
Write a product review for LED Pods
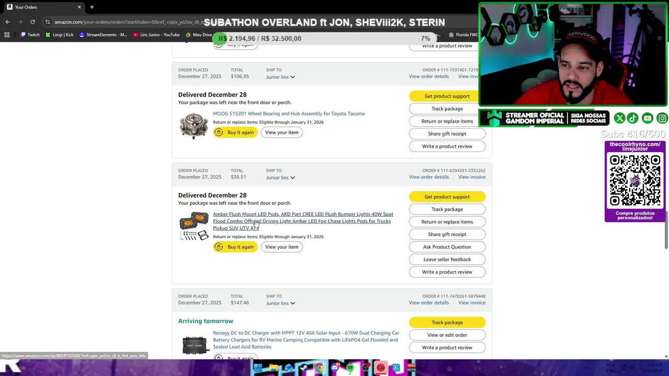[447, 272]
